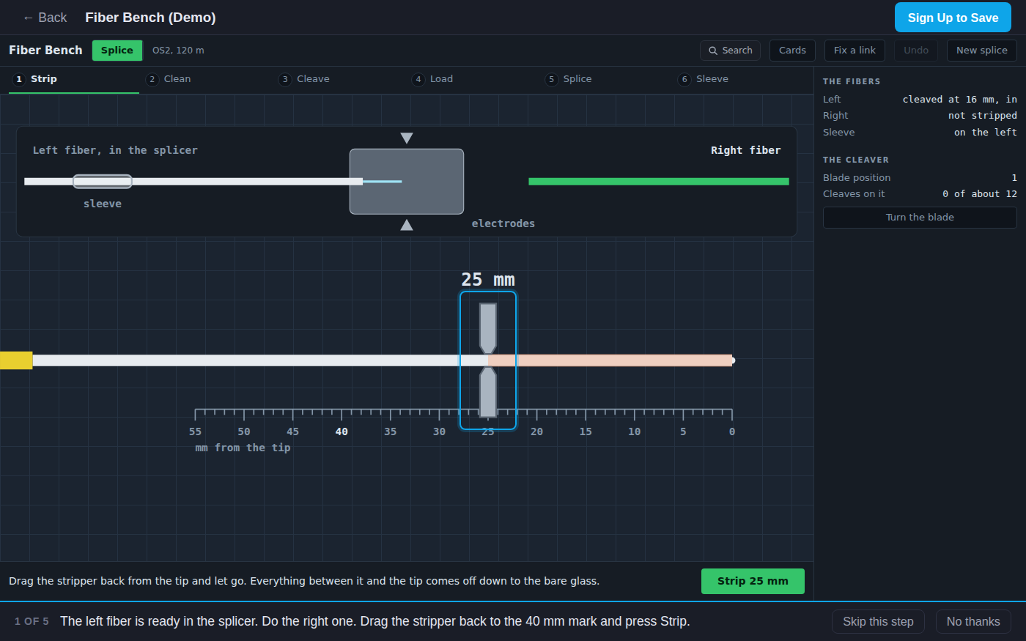This screenshot has height=641, width=1026.
Task: Click Fix a link button
Action: pyautogui.click(x=855, y=51)
